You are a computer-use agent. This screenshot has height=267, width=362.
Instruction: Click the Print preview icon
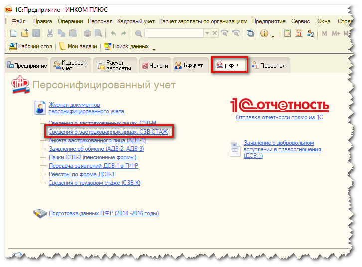point(99,33)
